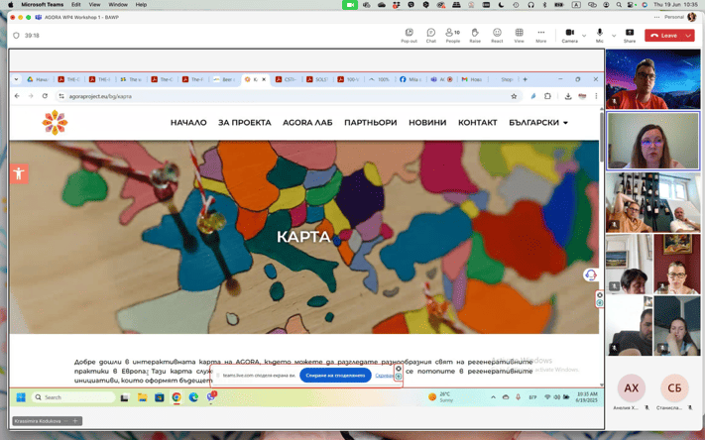The height and width of the screenshot is (440, 705).
Task: Open the ЗА ПРОЕКТА menu item
Action: click(244, 123)
